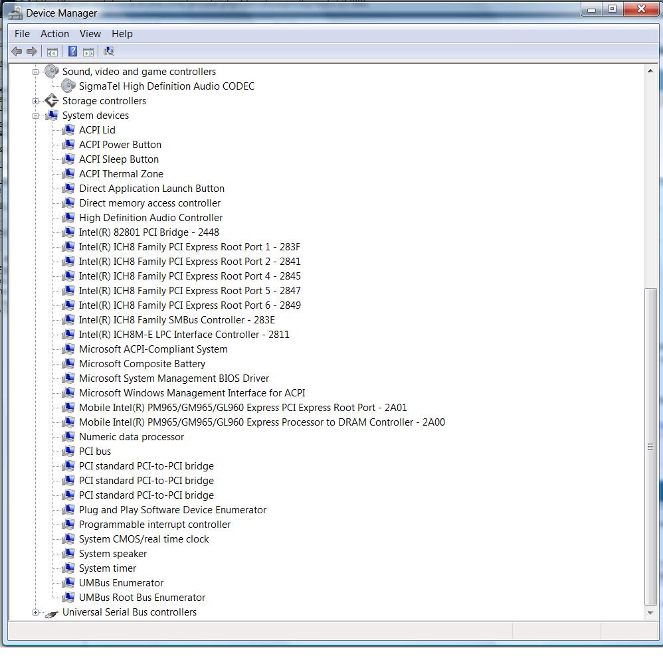Click the icon beside System speaker
The width and height of the screenshot is (663, 664).
tap(68, 554)
